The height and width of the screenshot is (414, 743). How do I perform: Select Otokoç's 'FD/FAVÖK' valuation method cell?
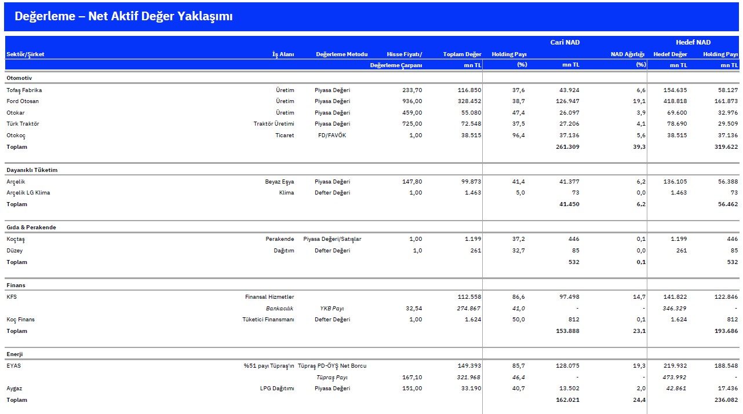tap(332, 135)
